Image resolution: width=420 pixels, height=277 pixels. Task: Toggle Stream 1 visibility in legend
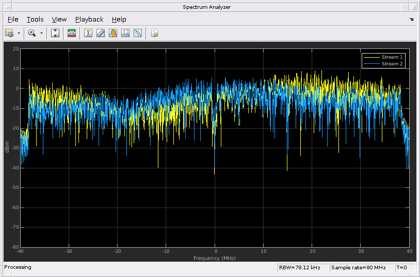392,57
